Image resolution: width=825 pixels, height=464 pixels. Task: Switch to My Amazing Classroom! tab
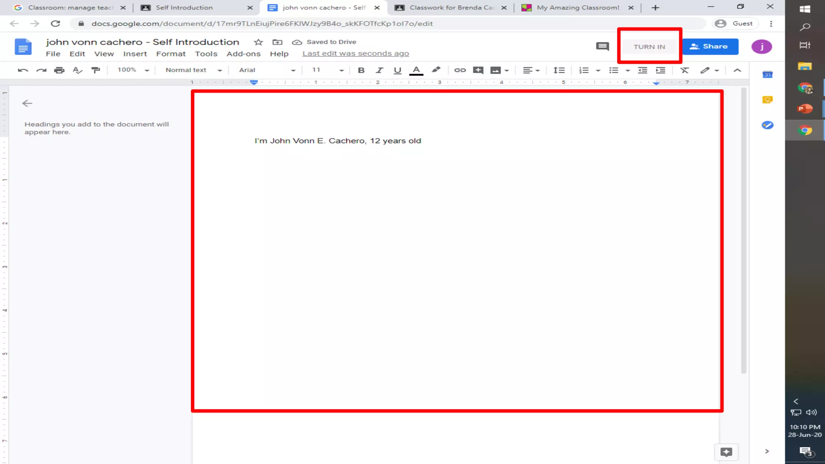tap(577, 8)
